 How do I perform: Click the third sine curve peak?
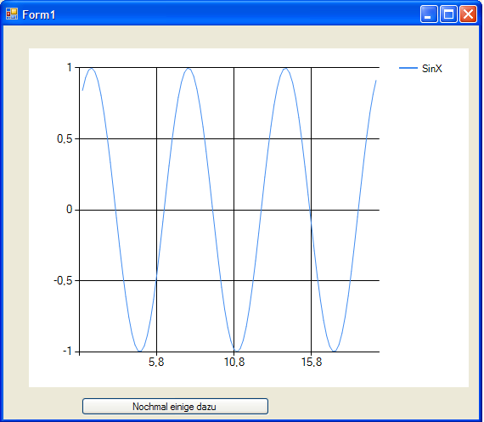(285, 69)
